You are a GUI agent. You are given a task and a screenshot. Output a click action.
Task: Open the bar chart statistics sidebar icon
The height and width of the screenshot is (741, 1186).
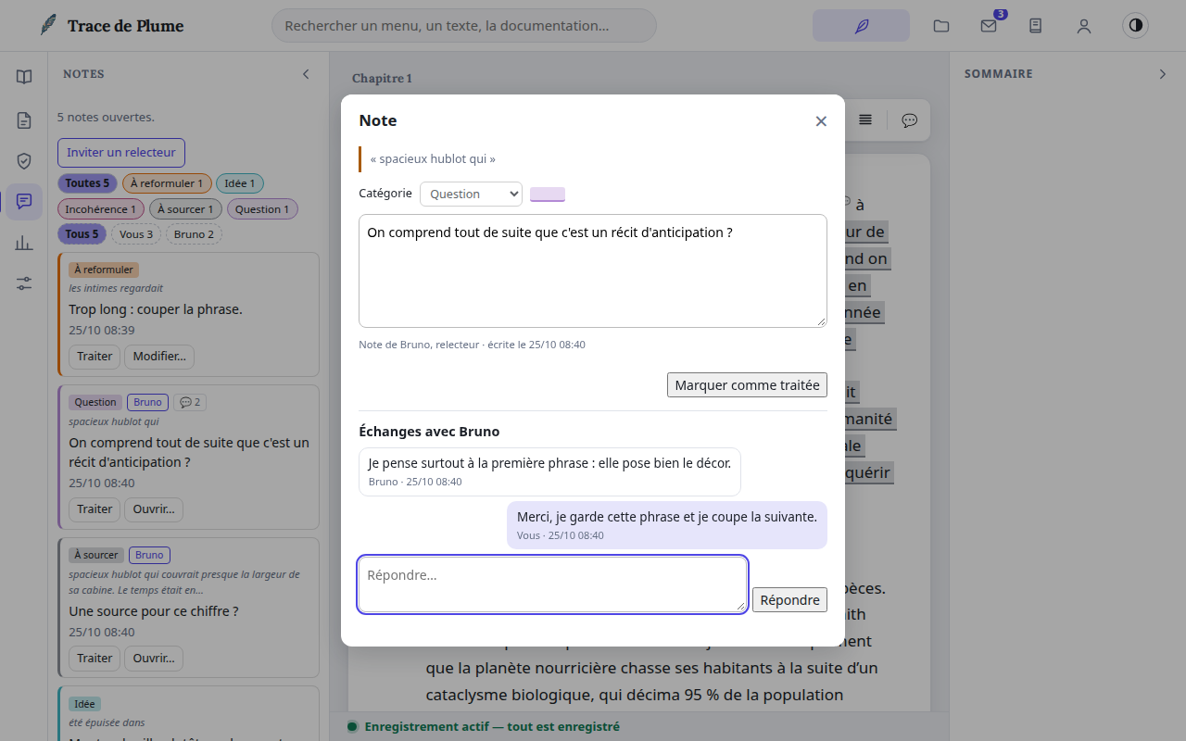point(24,243)
